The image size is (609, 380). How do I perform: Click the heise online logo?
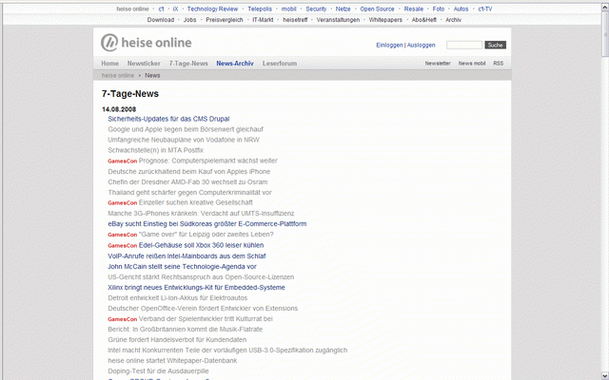point(146,42)
